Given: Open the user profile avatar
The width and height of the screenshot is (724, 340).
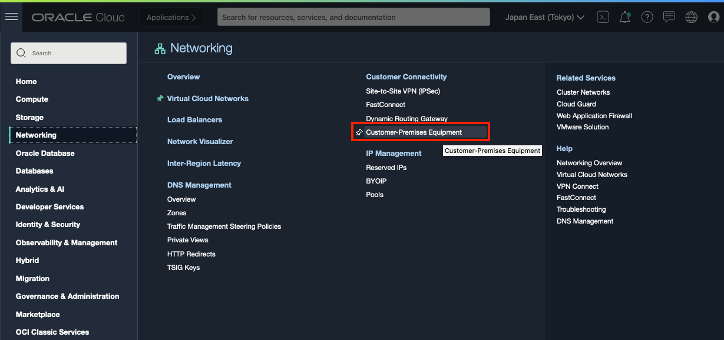Looking at the screenshot, I should [x=714, y=17].
